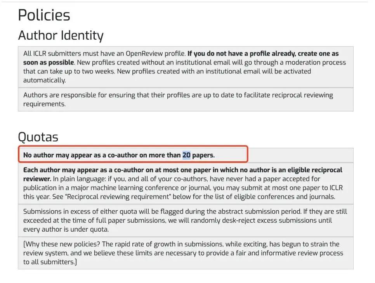Click the bold text about creating a profile
The width and height of the screenshot is (375, 283).
(x=181, y=58)
